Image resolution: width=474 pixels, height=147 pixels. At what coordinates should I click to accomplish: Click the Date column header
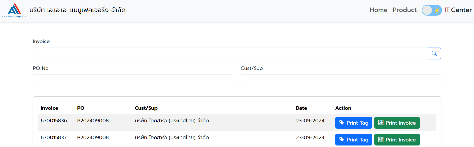(x=301, y=108)
